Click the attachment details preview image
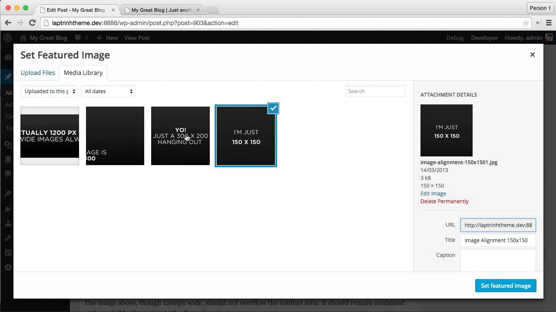 point(447,130)
